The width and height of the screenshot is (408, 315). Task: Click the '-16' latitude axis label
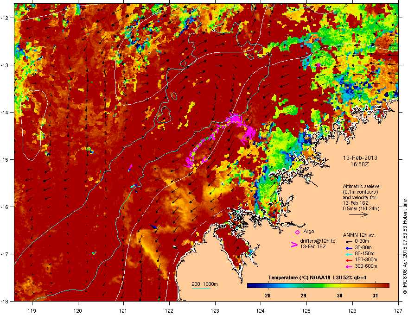(x=5, y=207)
